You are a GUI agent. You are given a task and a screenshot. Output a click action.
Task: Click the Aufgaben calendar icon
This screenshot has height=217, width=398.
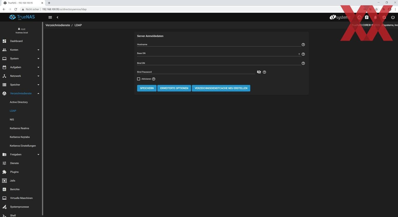pos(4,67)
